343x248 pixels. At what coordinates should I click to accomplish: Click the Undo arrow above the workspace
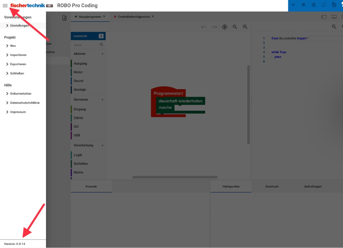[x=204, y=27]
